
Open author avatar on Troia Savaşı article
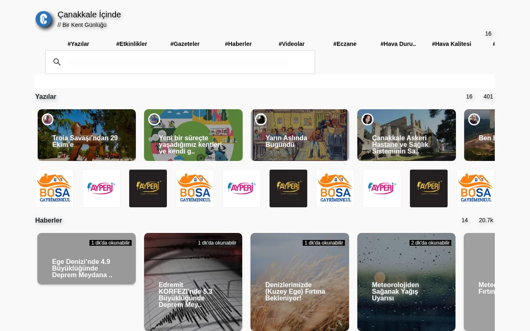[x=47, y=119]
